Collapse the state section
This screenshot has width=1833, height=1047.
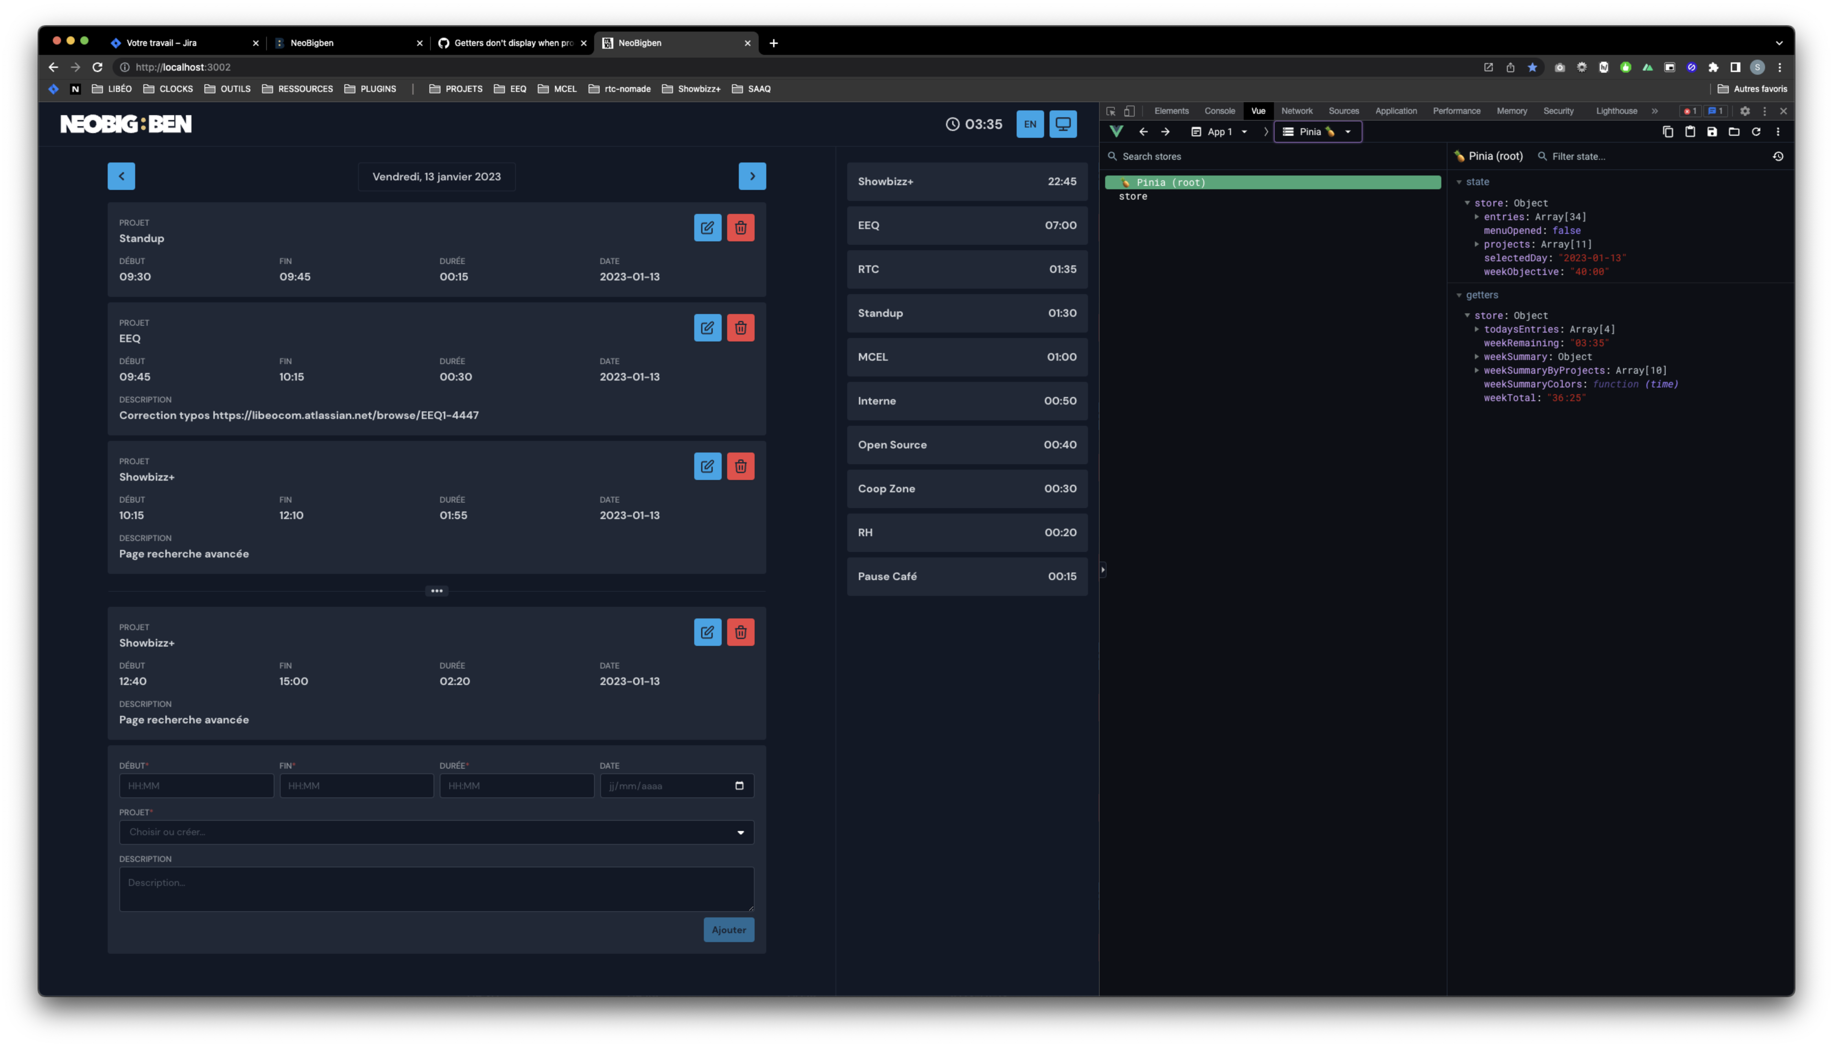(x=1459, y=182)
